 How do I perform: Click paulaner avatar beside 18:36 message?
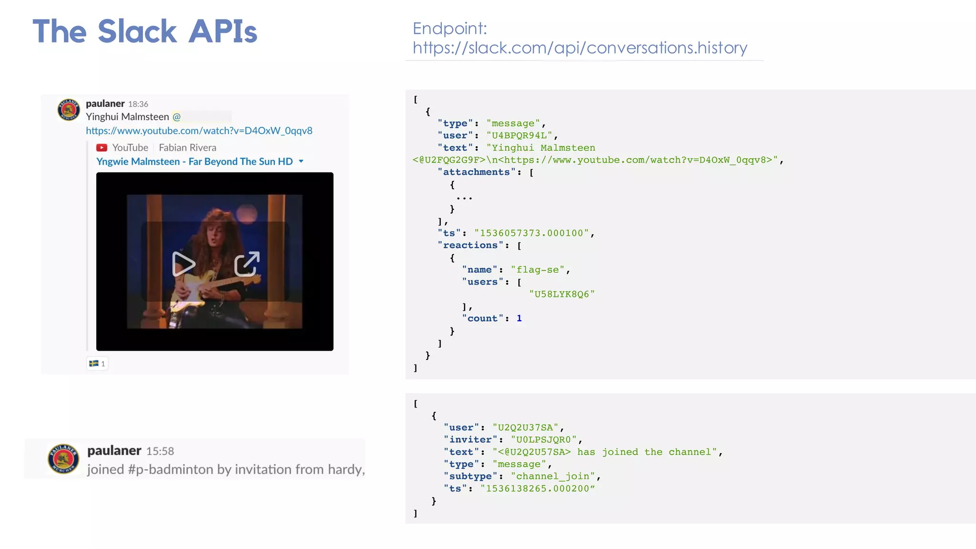[x=69, y=110]
